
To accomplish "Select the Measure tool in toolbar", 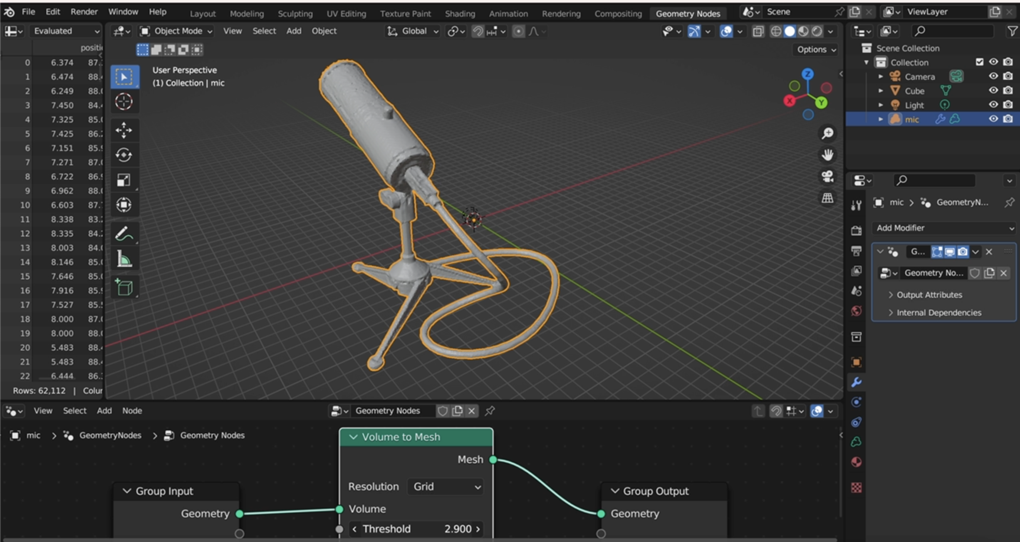I will (x=124, y=259).
